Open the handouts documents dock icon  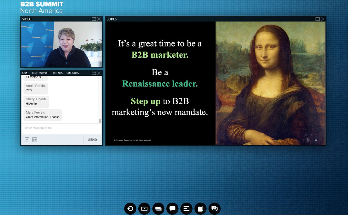(x=200, y=209)
